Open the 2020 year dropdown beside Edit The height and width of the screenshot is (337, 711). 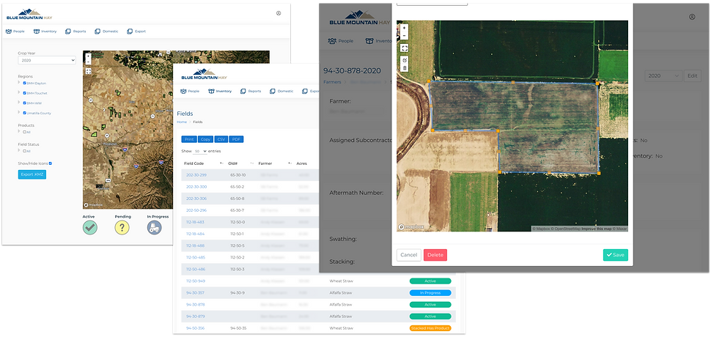663,76
